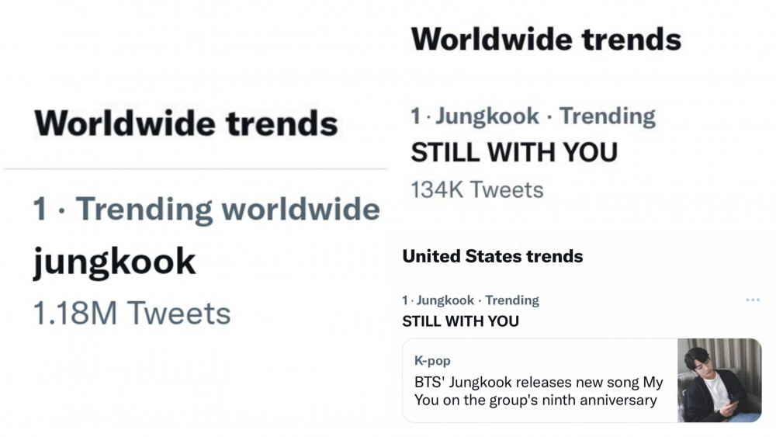Click the '1.18M Tweets' count
The width and height of the screenshot is (776, 437).
click(x=132, y=313)
